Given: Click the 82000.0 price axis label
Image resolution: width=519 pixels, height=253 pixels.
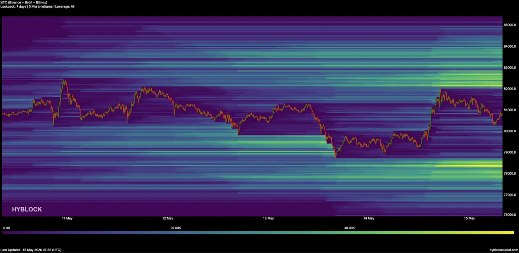Looking at the screenshot, I should click(510, 89).
